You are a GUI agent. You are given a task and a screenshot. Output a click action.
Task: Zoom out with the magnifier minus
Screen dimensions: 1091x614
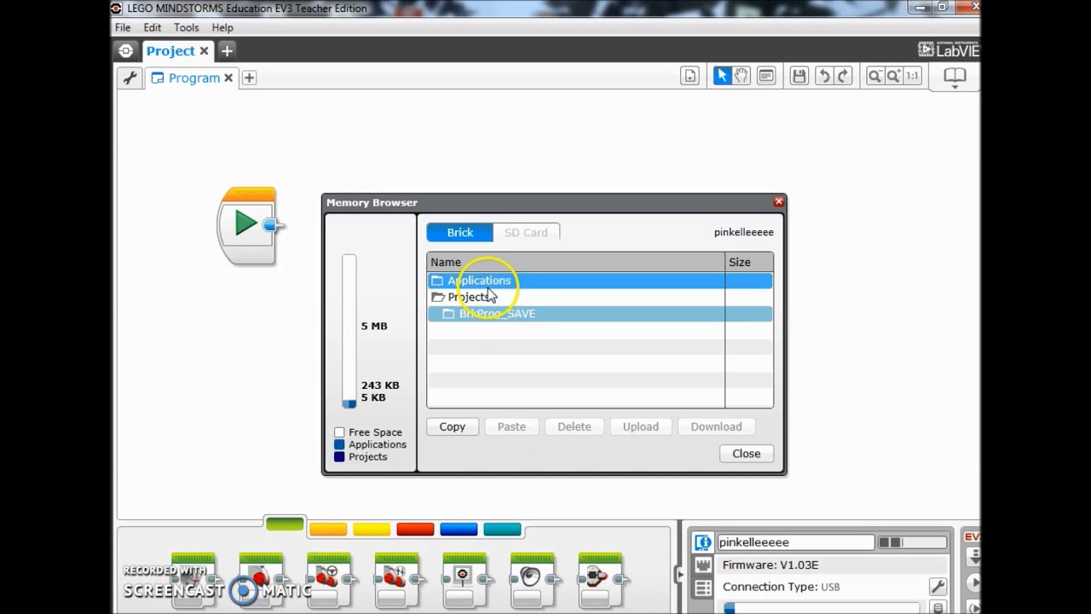pyautogui.click(x=875, y=76)
